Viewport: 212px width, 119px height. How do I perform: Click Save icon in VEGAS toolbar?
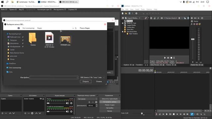pos(130,13)
